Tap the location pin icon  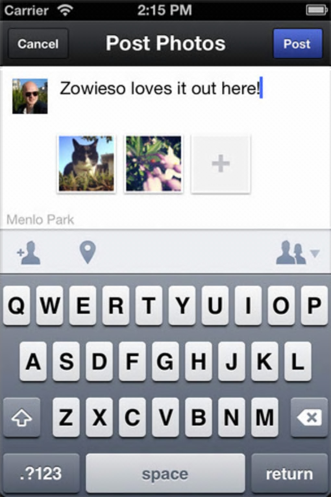coord(88,252)
